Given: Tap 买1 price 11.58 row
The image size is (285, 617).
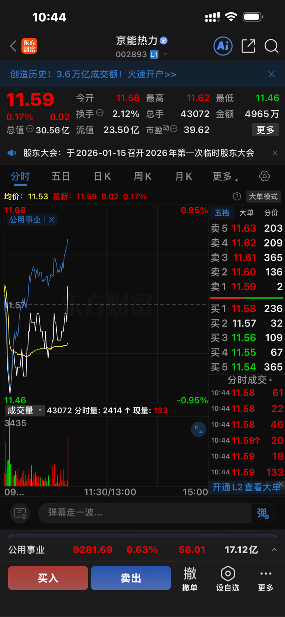Looking at the screenshot, I should [x=246, y=308].
